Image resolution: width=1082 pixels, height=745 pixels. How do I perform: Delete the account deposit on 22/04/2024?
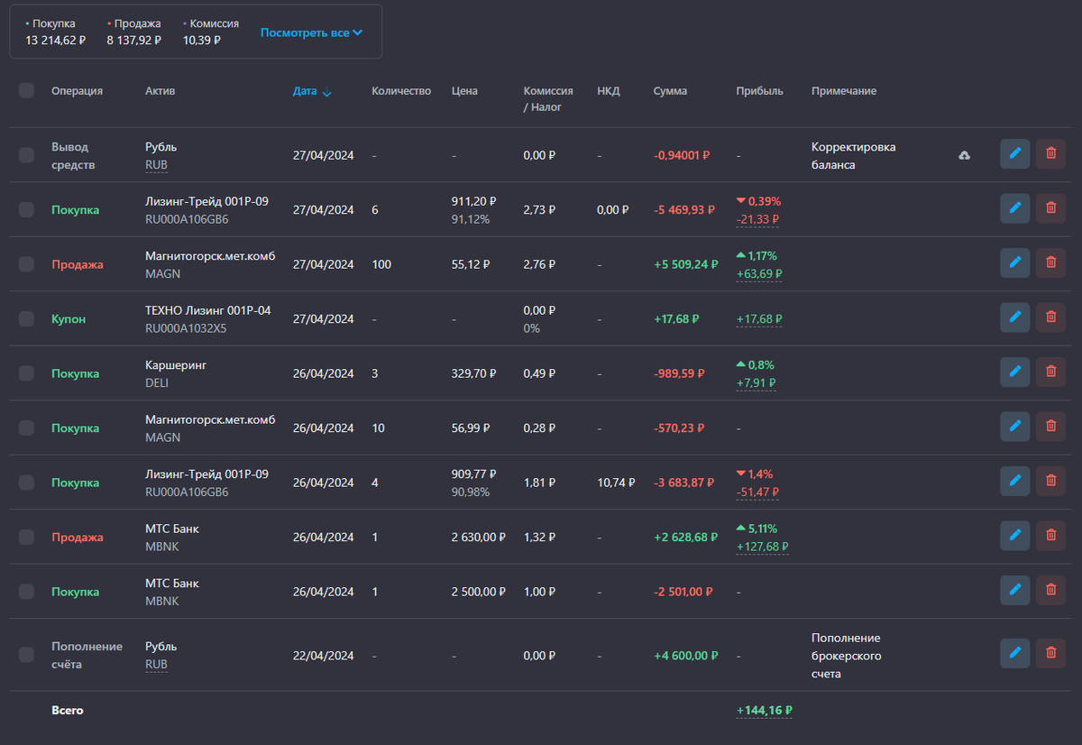(1050, 653)
